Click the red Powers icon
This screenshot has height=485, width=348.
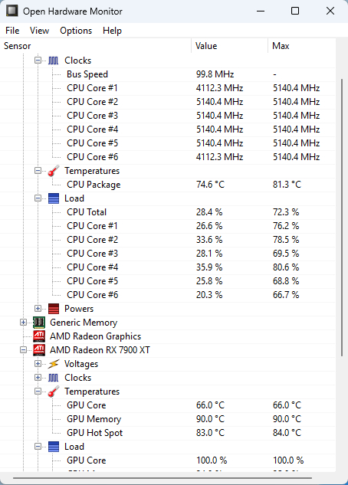[x=53, y=309]
